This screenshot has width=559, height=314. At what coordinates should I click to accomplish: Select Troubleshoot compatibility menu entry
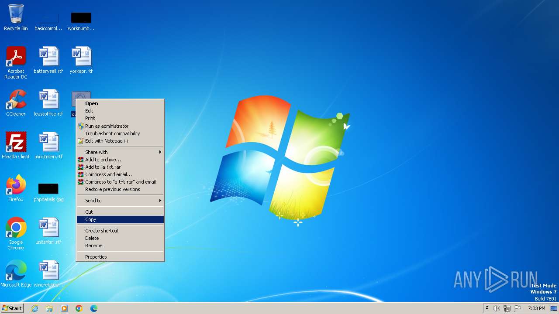[x=120, y=133]
